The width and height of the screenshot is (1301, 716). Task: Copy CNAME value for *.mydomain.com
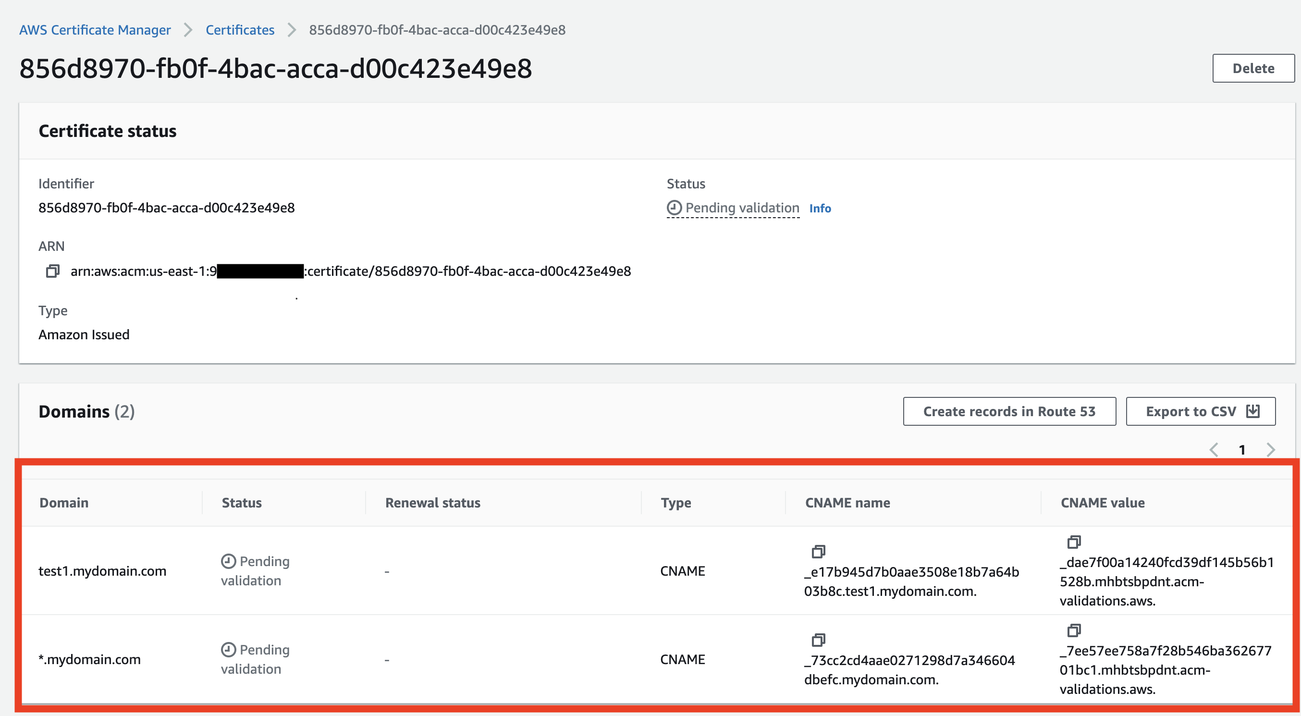point(1074,630)
